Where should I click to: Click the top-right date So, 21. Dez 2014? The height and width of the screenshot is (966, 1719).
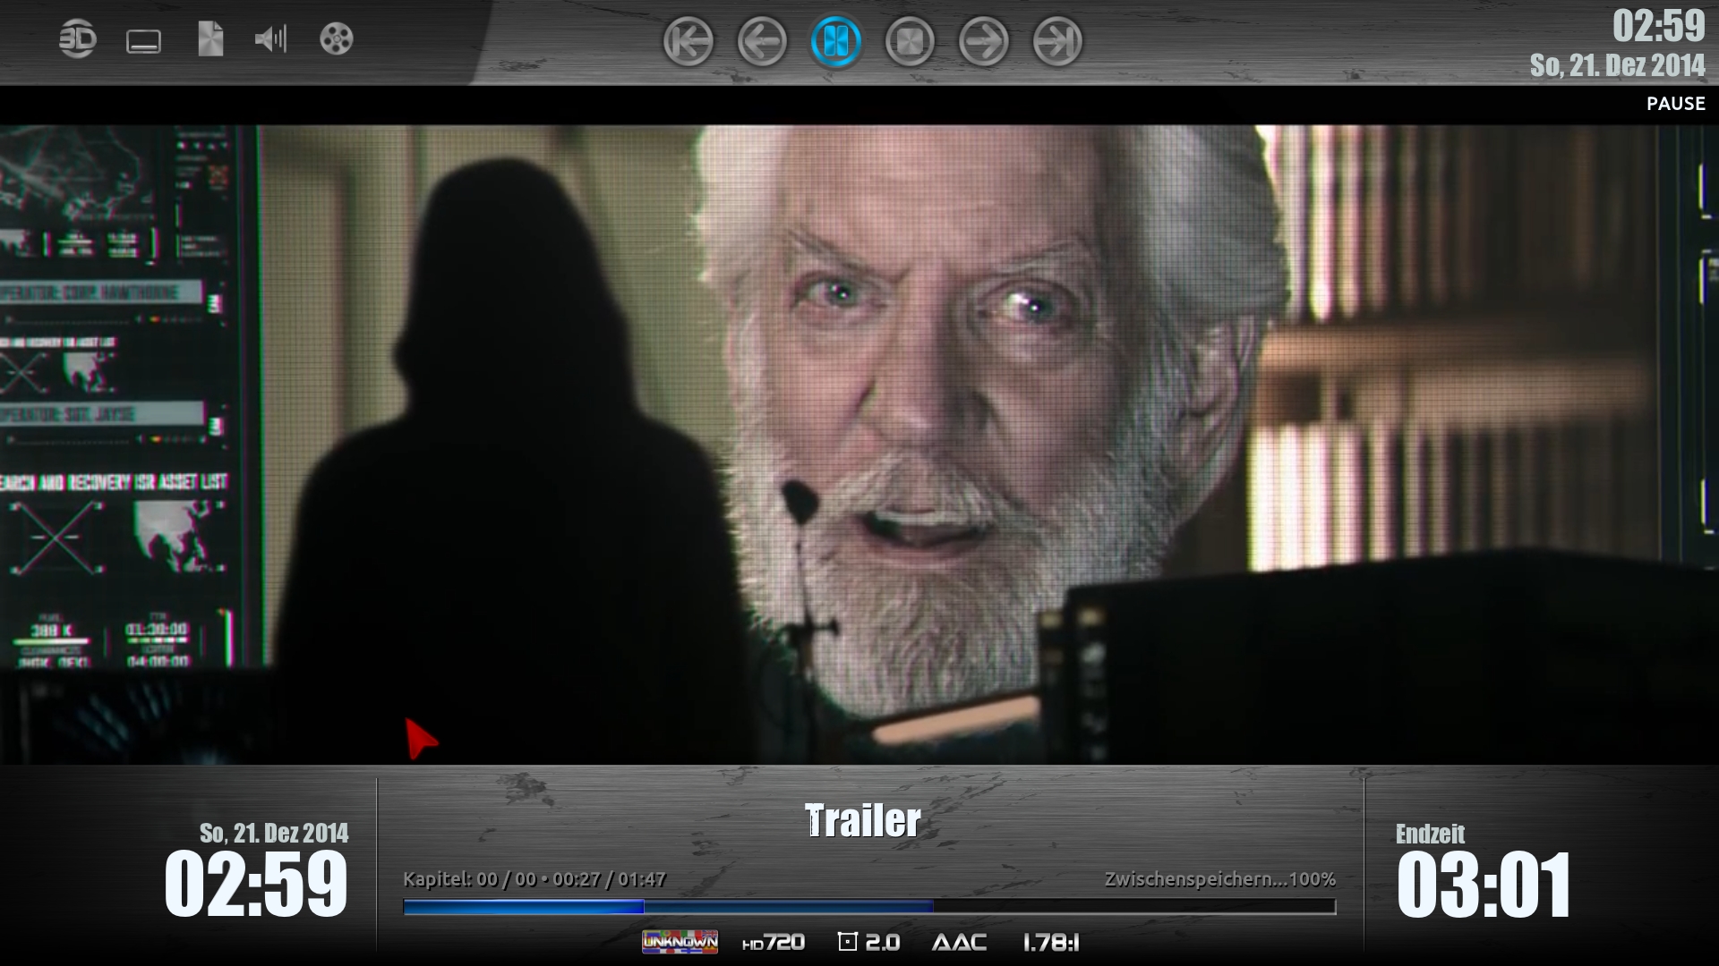[1617, 65]
